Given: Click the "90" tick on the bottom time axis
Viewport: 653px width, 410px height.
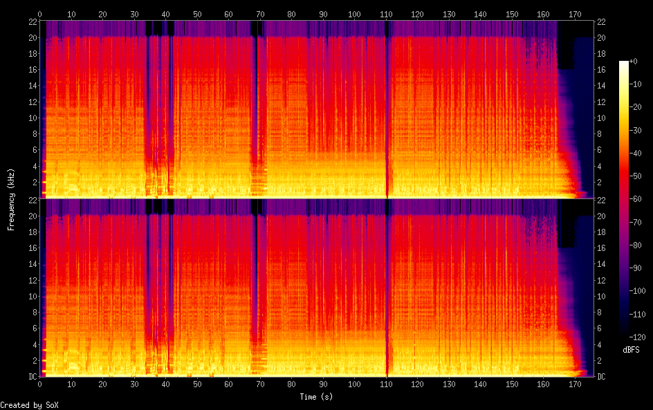Looking at the screenshot, I should [323, 384].
